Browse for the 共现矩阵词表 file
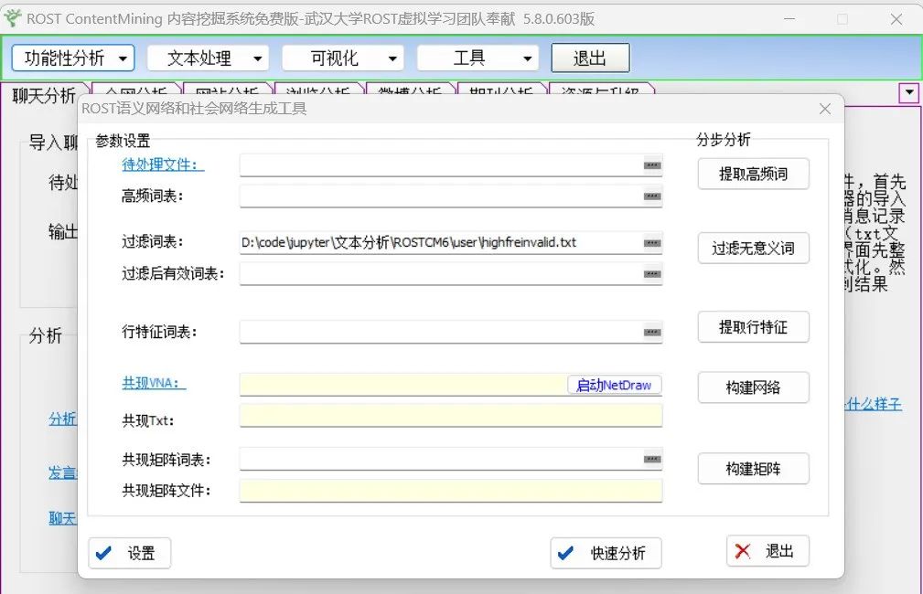923x594 pixels. point(652,460)
